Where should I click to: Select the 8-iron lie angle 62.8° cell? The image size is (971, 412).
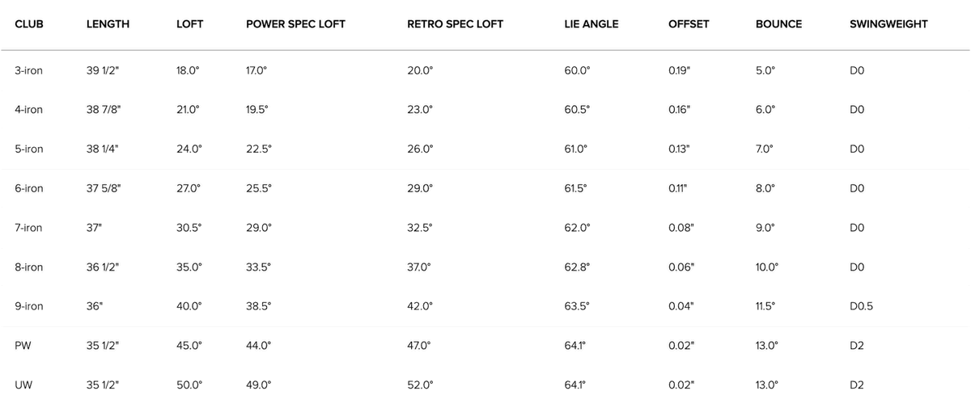click(577, 267)
